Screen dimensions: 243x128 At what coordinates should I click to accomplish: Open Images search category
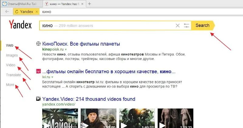12,55
